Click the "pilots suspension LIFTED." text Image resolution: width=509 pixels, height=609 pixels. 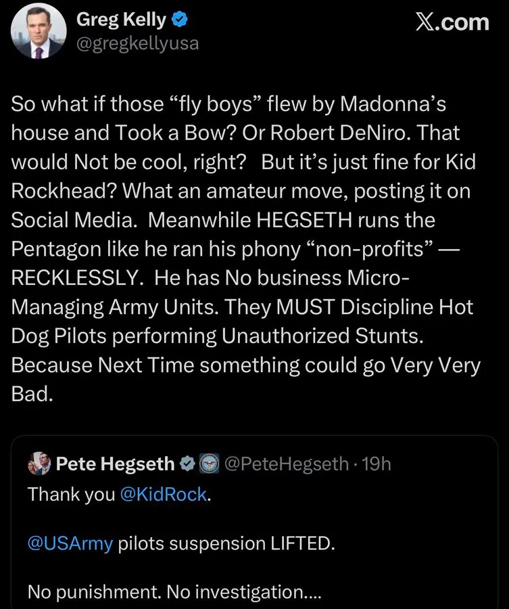(x=226, y=543)
